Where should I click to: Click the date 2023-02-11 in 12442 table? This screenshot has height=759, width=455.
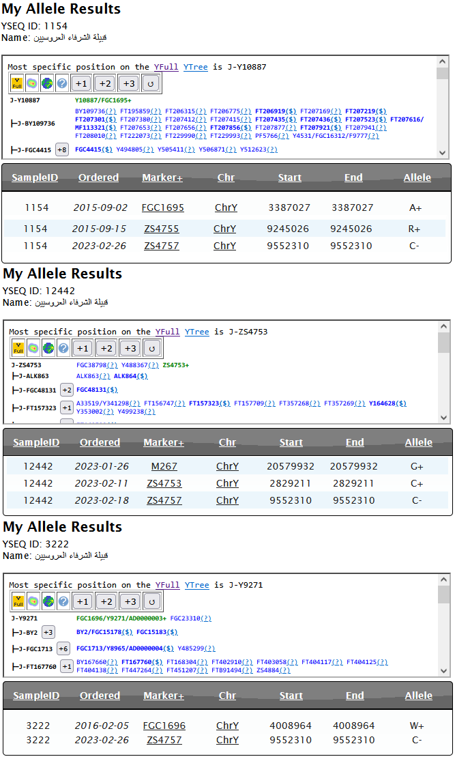[102, 483]
